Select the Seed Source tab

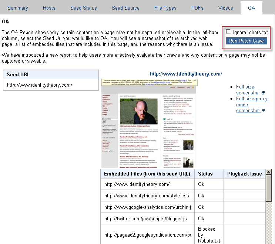point(125,8)
